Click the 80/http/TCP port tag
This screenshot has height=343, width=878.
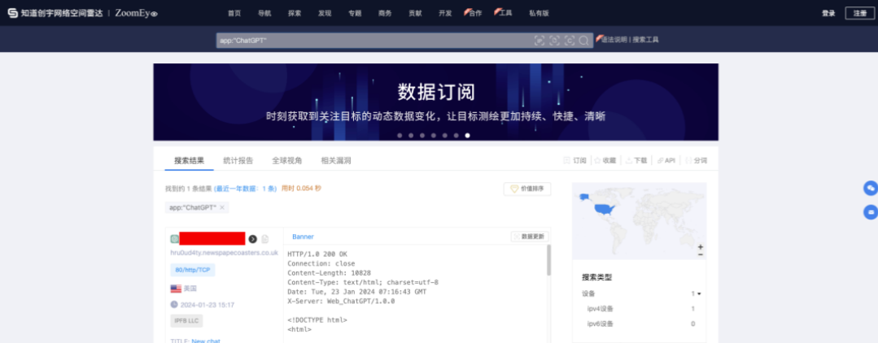click(x=193, y=271)
